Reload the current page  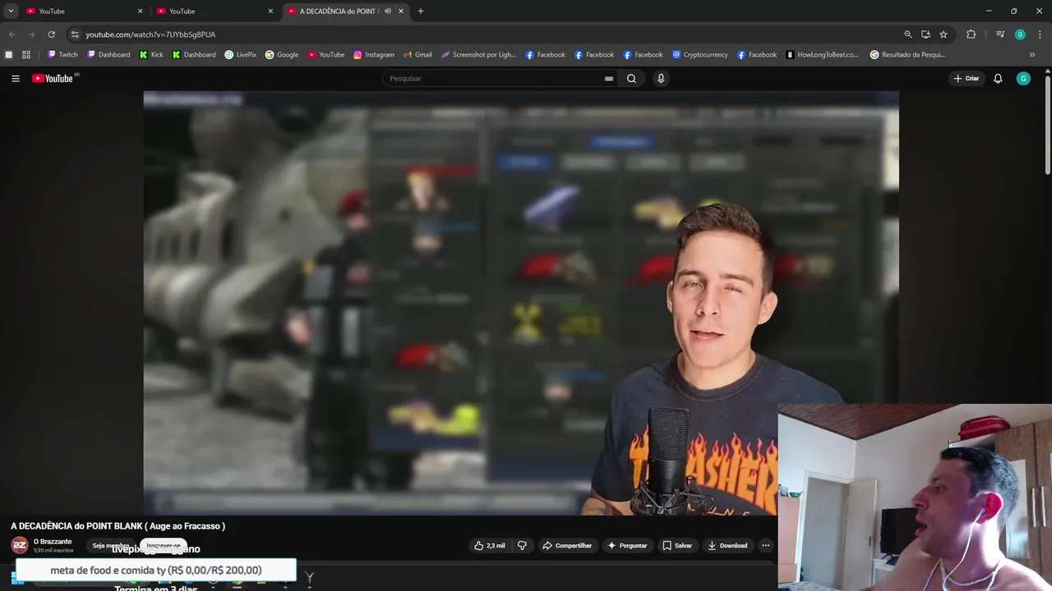51,34
